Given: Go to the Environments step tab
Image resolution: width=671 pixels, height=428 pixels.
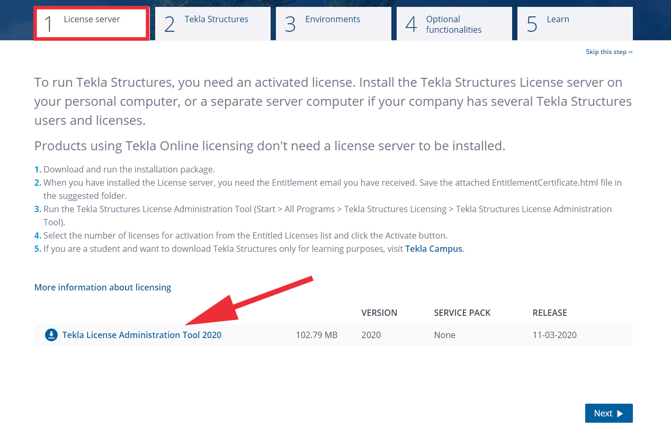Looking at the screenshot, I should (x=334, y=23).
